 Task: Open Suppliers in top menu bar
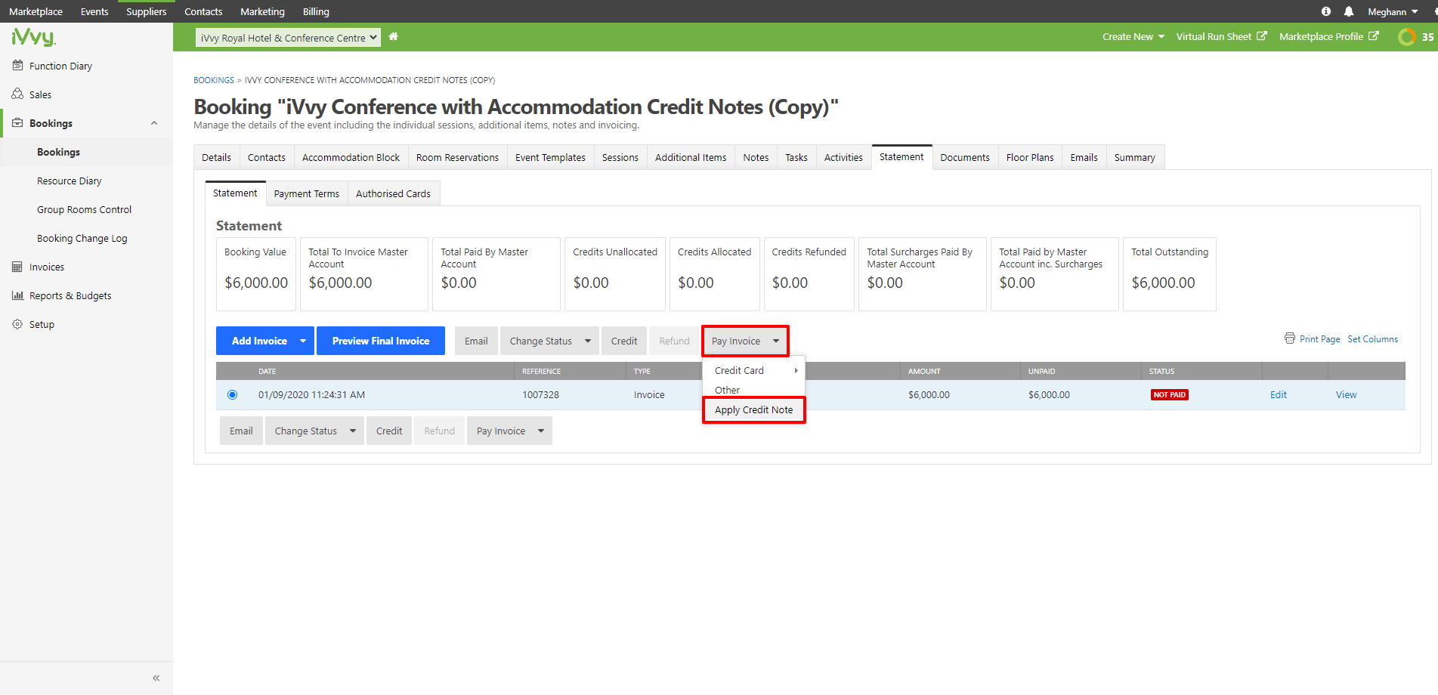(x=146, y=11)
